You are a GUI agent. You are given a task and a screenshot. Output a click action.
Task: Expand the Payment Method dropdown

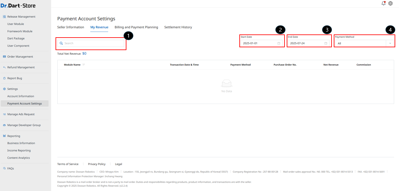tap(390, 43)
